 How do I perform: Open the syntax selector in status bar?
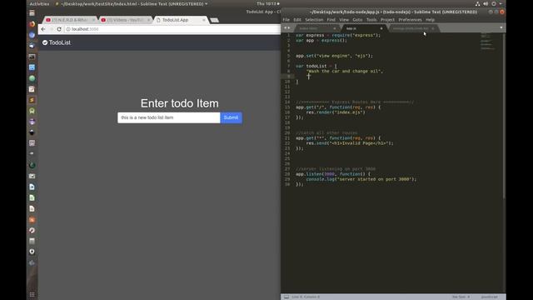[490, 297]
